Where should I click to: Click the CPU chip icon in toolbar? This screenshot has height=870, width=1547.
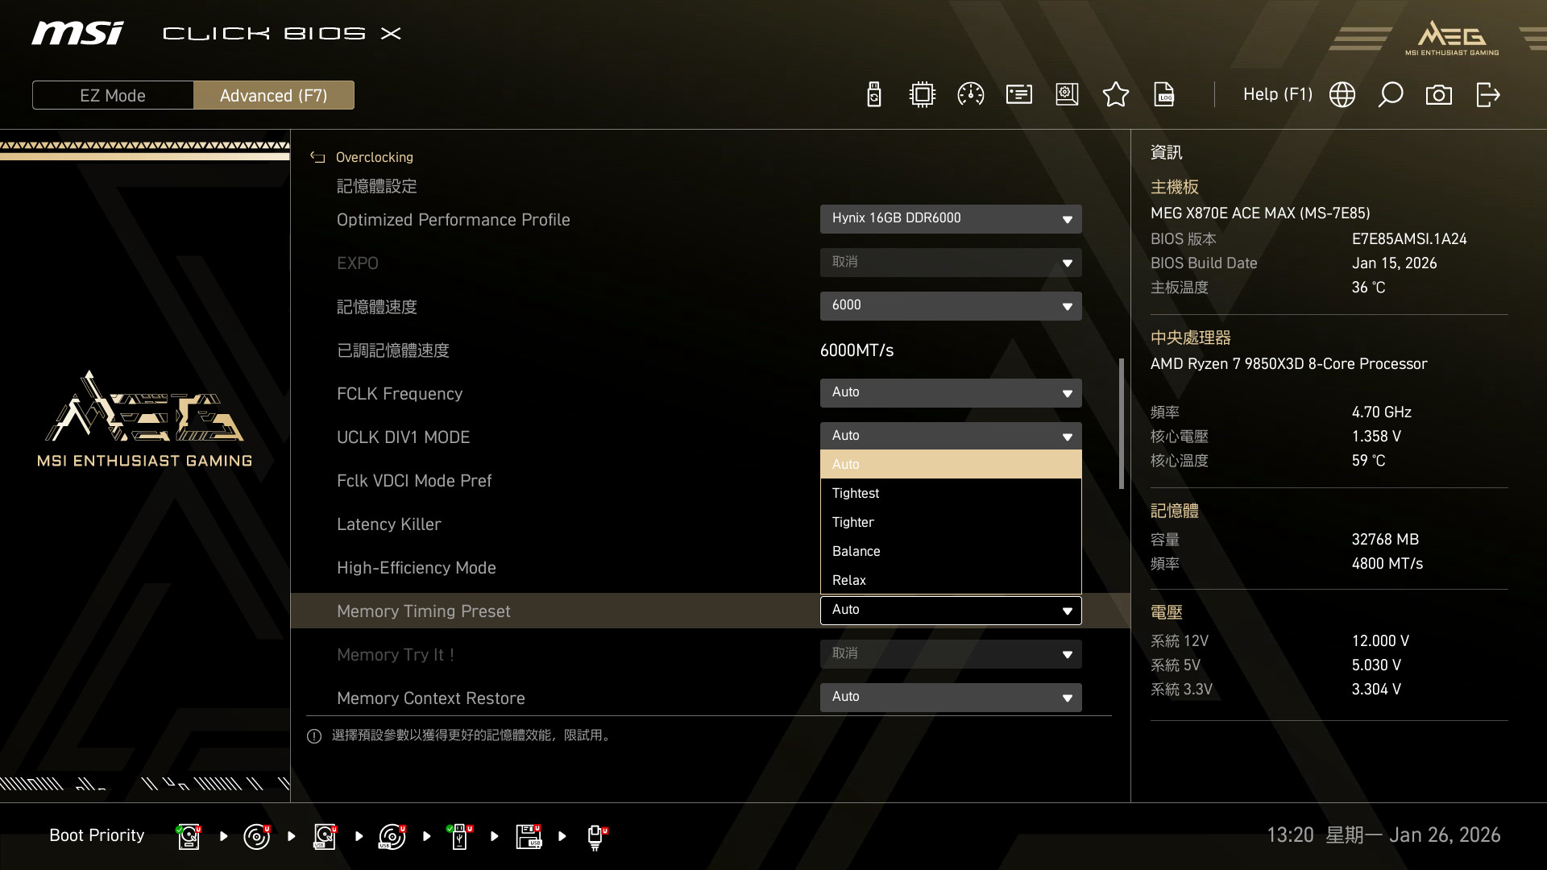point(922,95)
